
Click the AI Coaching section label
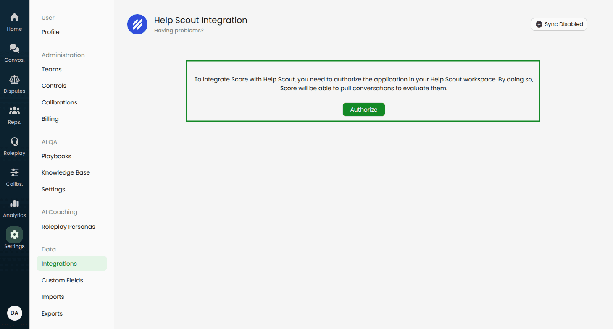[59, 212]
